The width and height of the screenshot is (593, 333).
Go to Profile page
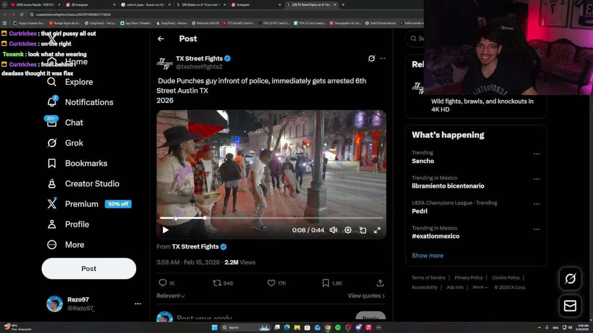(x=68, y=224)
